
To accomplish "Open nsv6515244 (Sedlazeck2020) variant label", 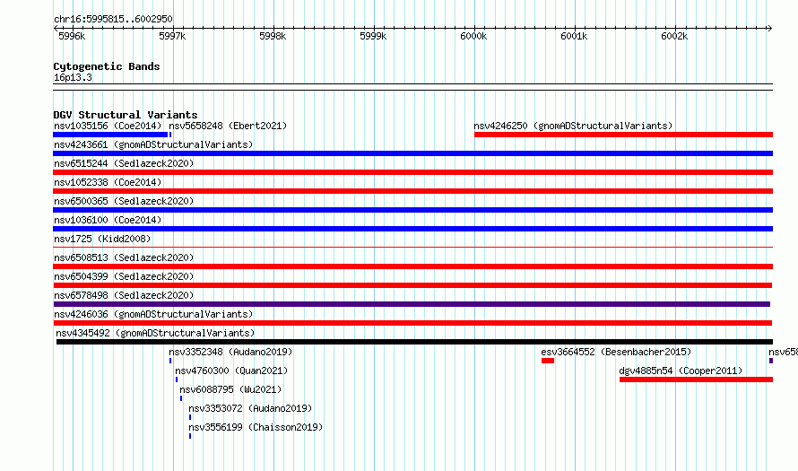I will pos(124,163).
